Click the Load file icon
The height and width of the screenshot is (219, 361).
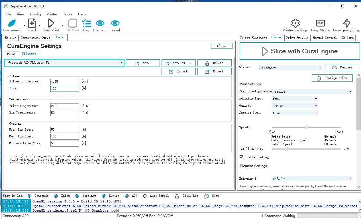point(32,23)
